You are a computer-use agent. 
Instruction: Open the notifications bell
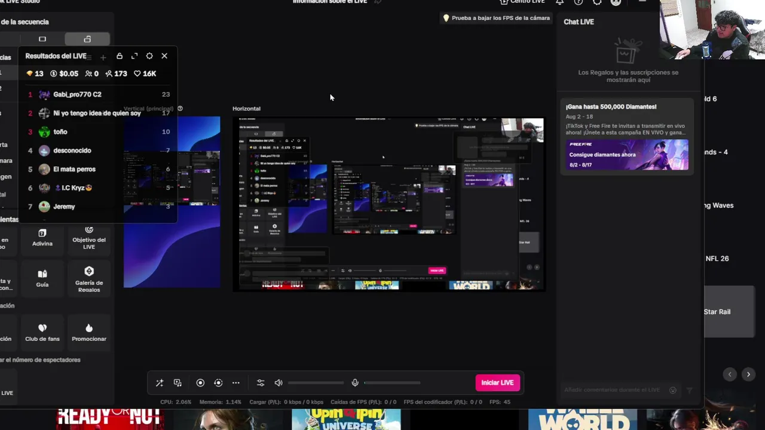pos(559,2)
